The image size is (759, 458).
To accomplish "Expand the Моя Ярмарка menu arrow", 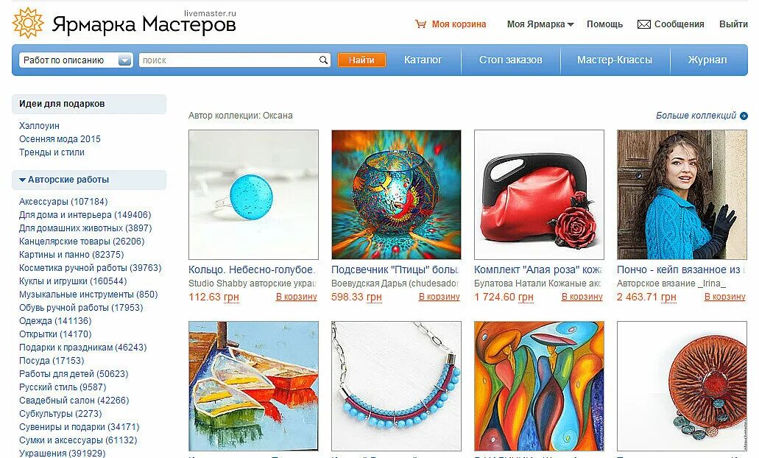I will point(571,25).
